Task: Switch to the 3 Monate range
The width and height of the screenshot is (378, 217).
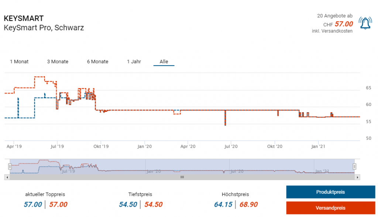Action: click(58, 62)
